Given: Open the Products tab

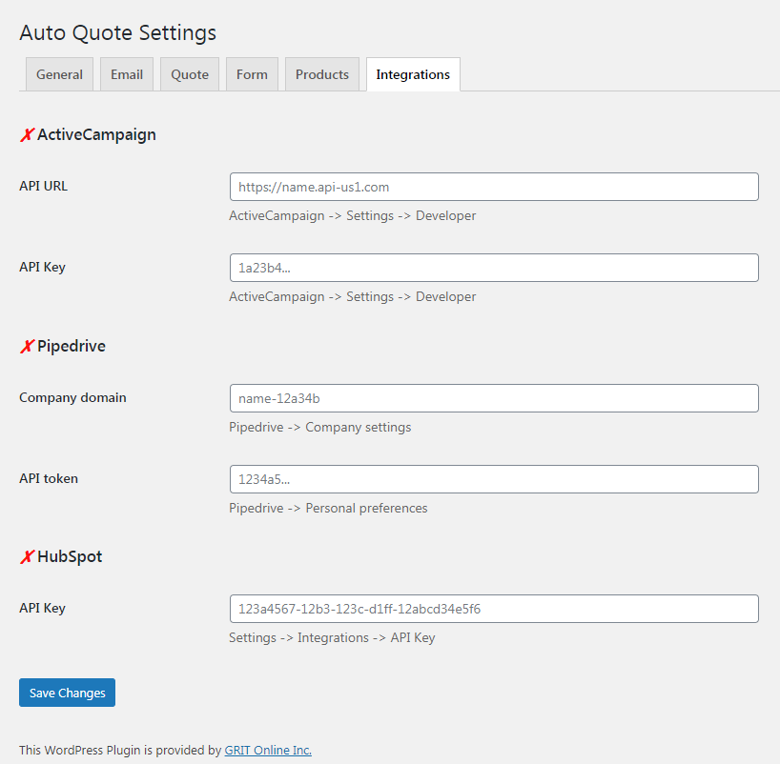Looking at the screenshot, I should pos(322,74).
